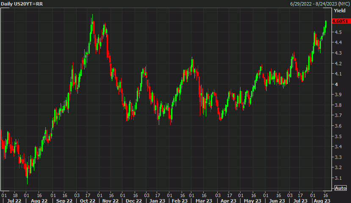Select the May 23 month label
Viewport: 351px width, 203px height.
pyautogui.click(x=252, y=200)
